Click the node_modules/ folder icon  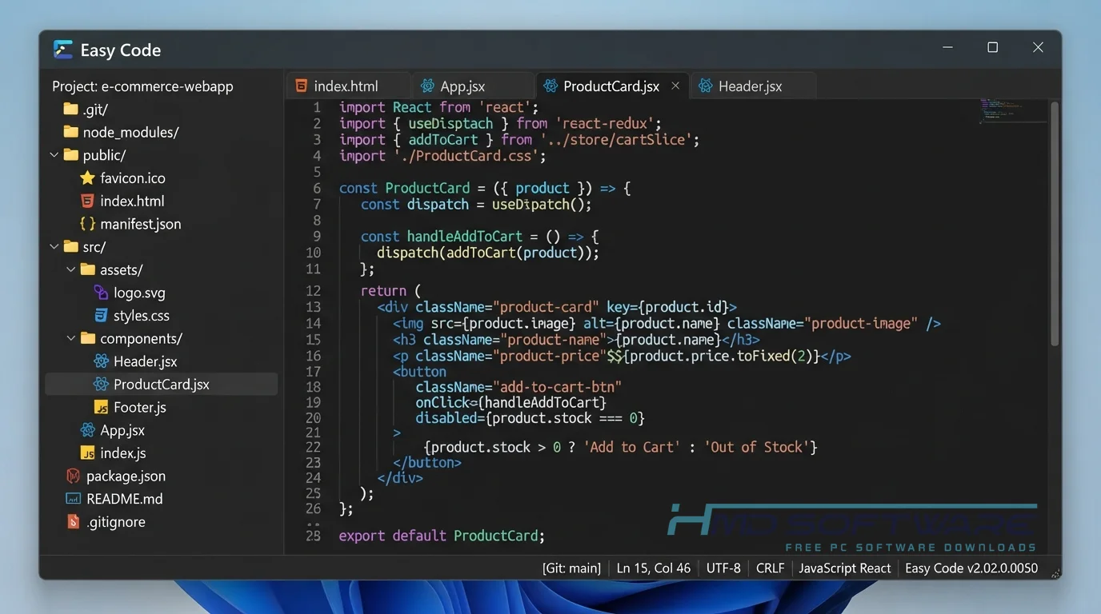coord(70,132)
